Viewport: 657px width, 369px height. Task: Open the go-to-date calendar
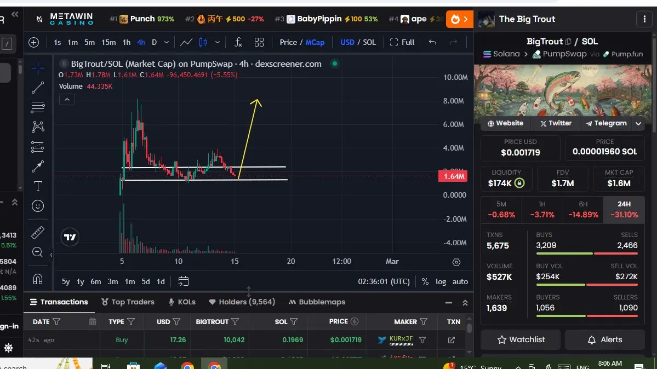[183, 281]
